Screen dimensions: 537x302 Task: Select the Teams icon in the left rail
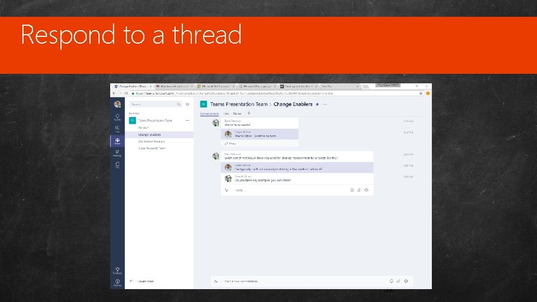point(117,141)
